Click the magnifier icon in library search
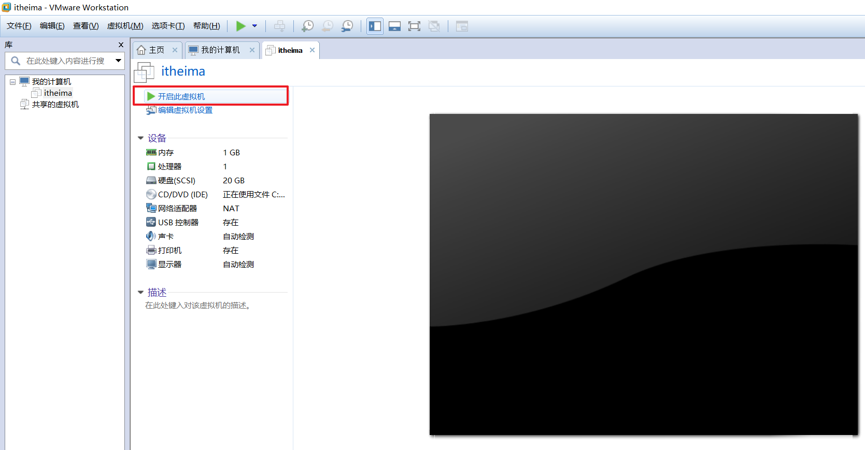This screenshot has height=450, width=865. click(x=16, y=61)
